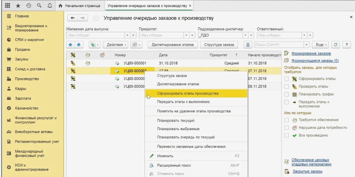
Task: Open the green document create-based-on dropdown
Action: pos(95,44)
